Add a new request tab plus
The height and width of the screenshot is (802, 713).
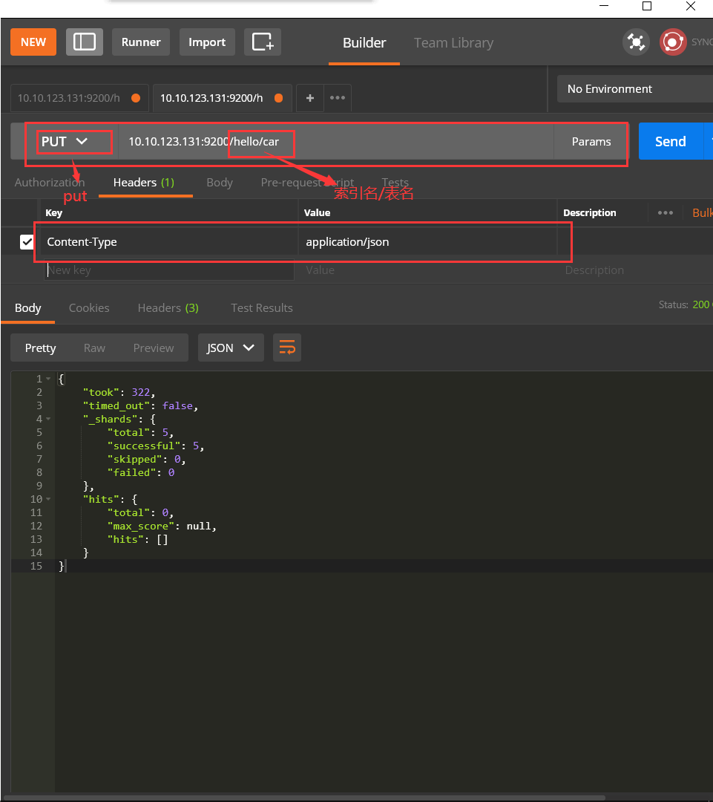pos(309,98)
